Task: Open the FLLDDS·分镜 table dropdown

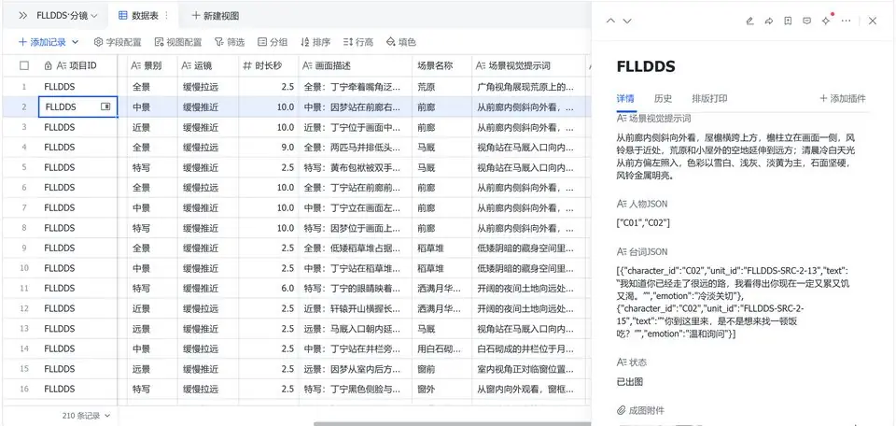Action: tap(67, 16)
